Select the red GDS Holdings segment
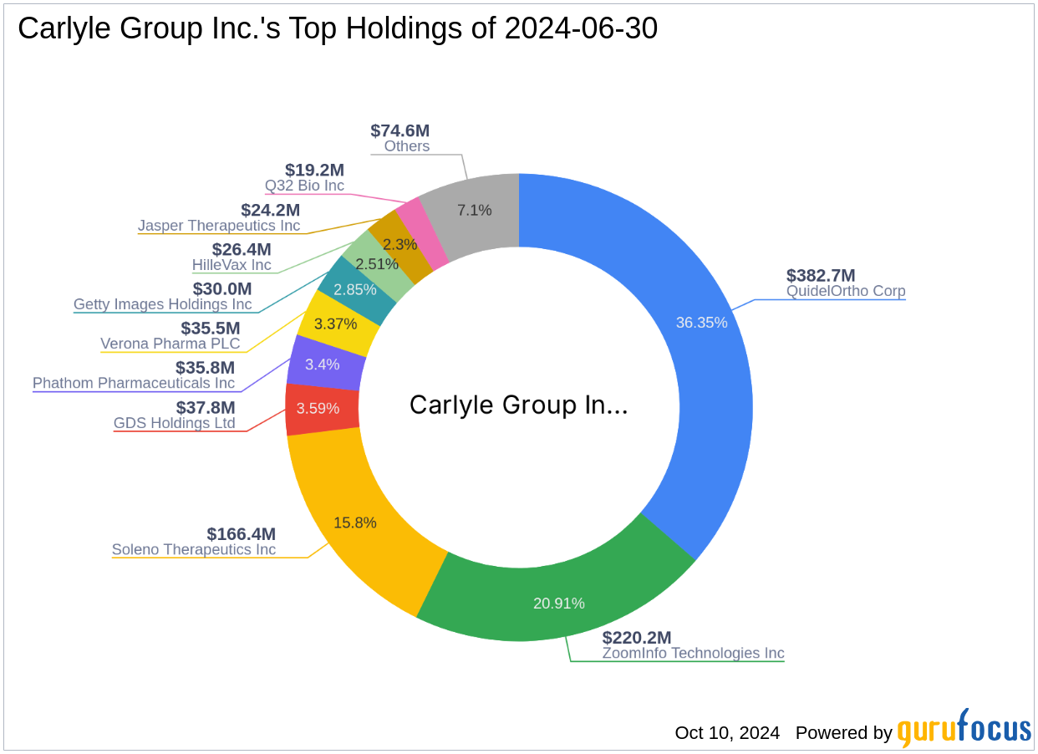The width and height of the screenshot is (1038, 754). point(322,409)
